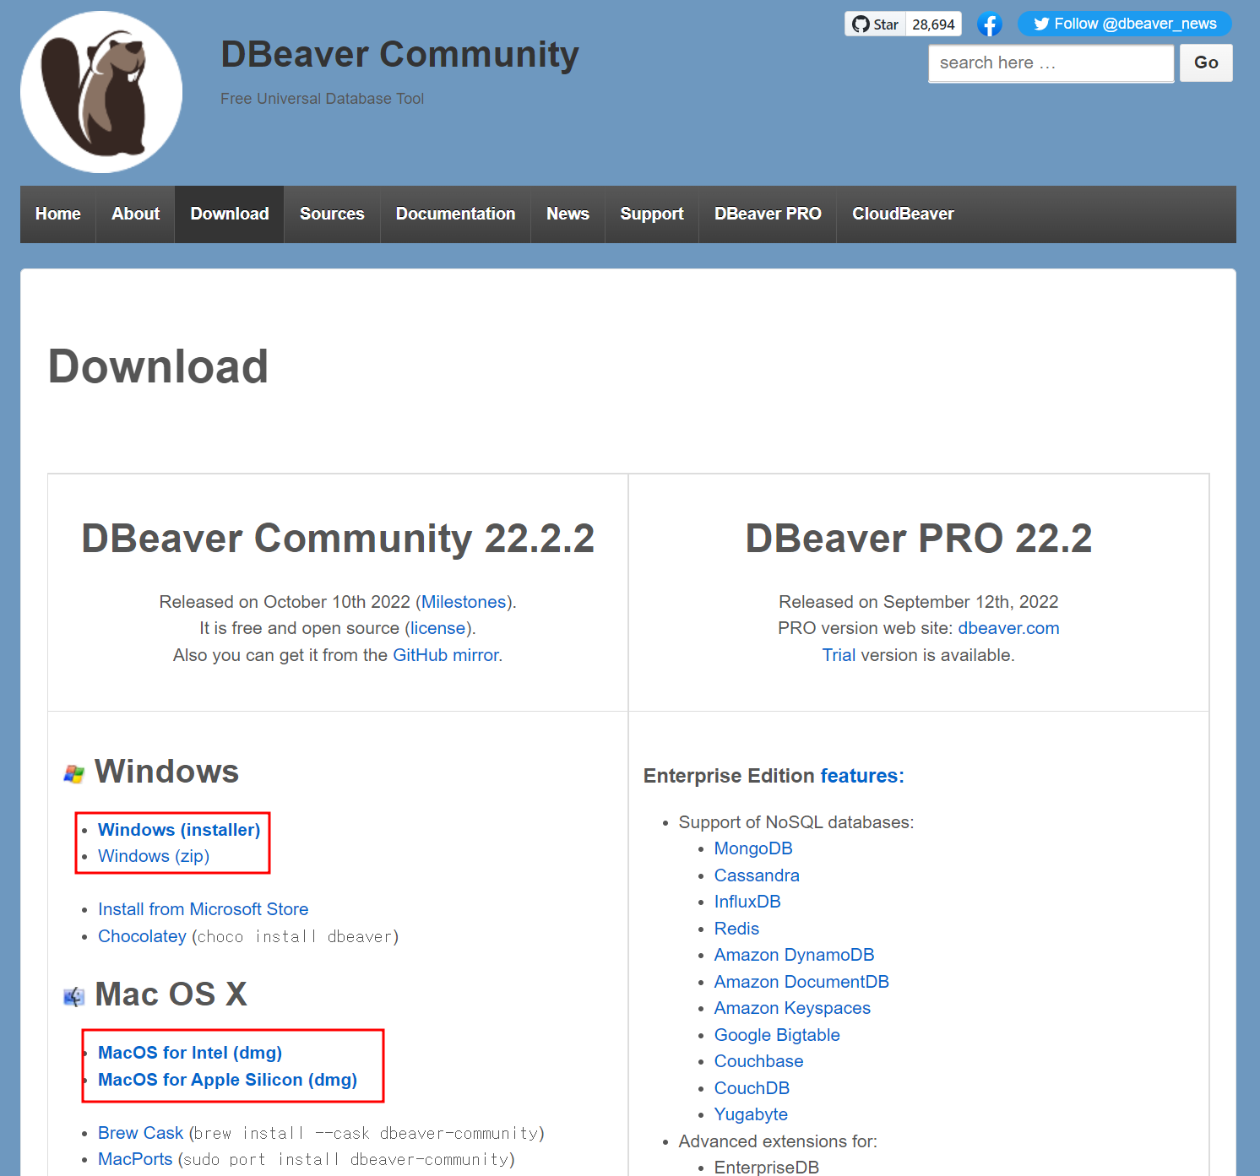Visit the CloudBeaver menu item
1260x1176 pixels.
tap(903, 214)
